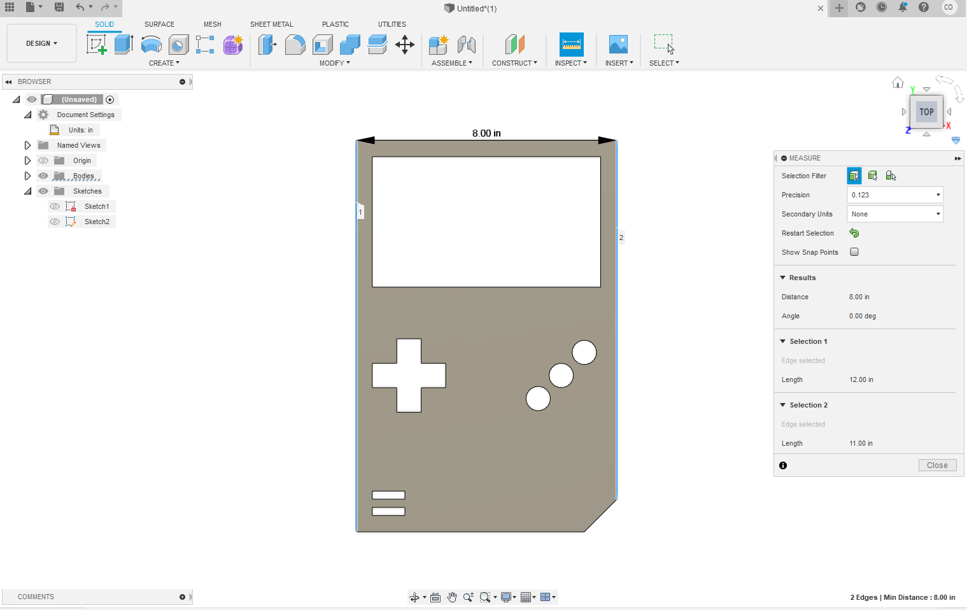The height and width of the screenshot is (610, 967).
Task: Switch to the SURFACE tab
Action: pos(159,24)
